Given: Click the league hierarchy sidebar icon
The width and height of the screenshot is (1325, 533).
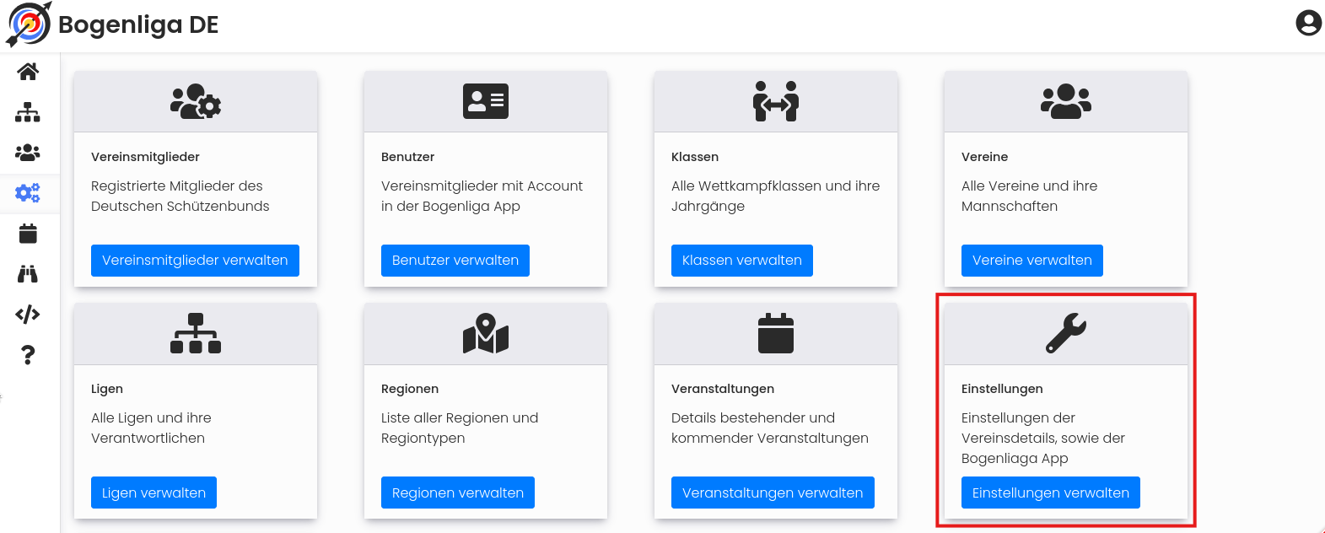Looking at the screenshot, I should [x=28, y=112].
